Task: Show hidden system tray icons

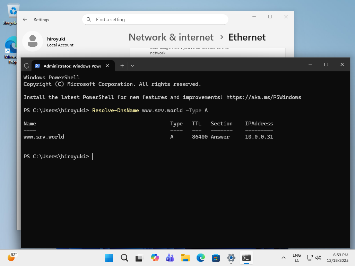Action: tap(283, 258)
